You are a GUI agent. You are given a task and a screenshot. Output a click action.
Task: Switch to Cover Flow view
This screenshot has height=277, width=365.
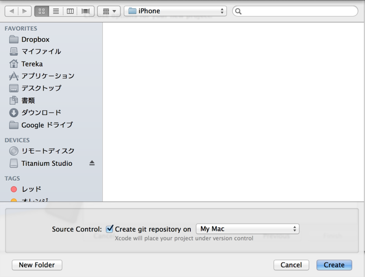[85, 11]
